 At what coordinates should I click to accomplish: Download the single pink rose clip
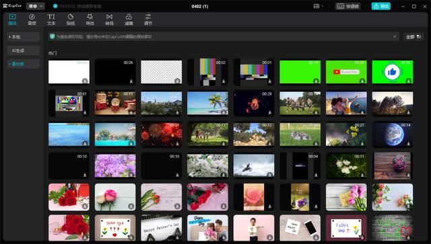[x=131, y=206]
